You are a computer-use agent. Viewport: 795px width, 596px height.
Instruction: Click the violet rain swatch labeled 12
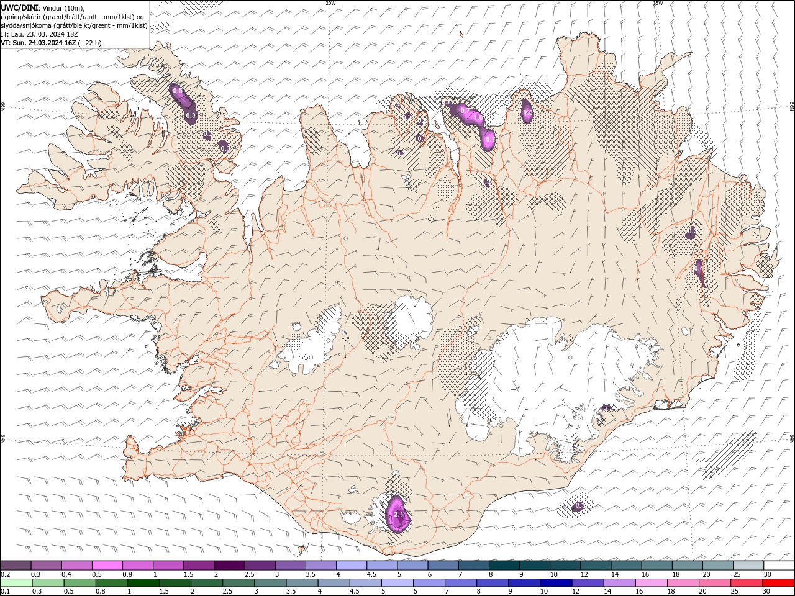tap(587, 583)
